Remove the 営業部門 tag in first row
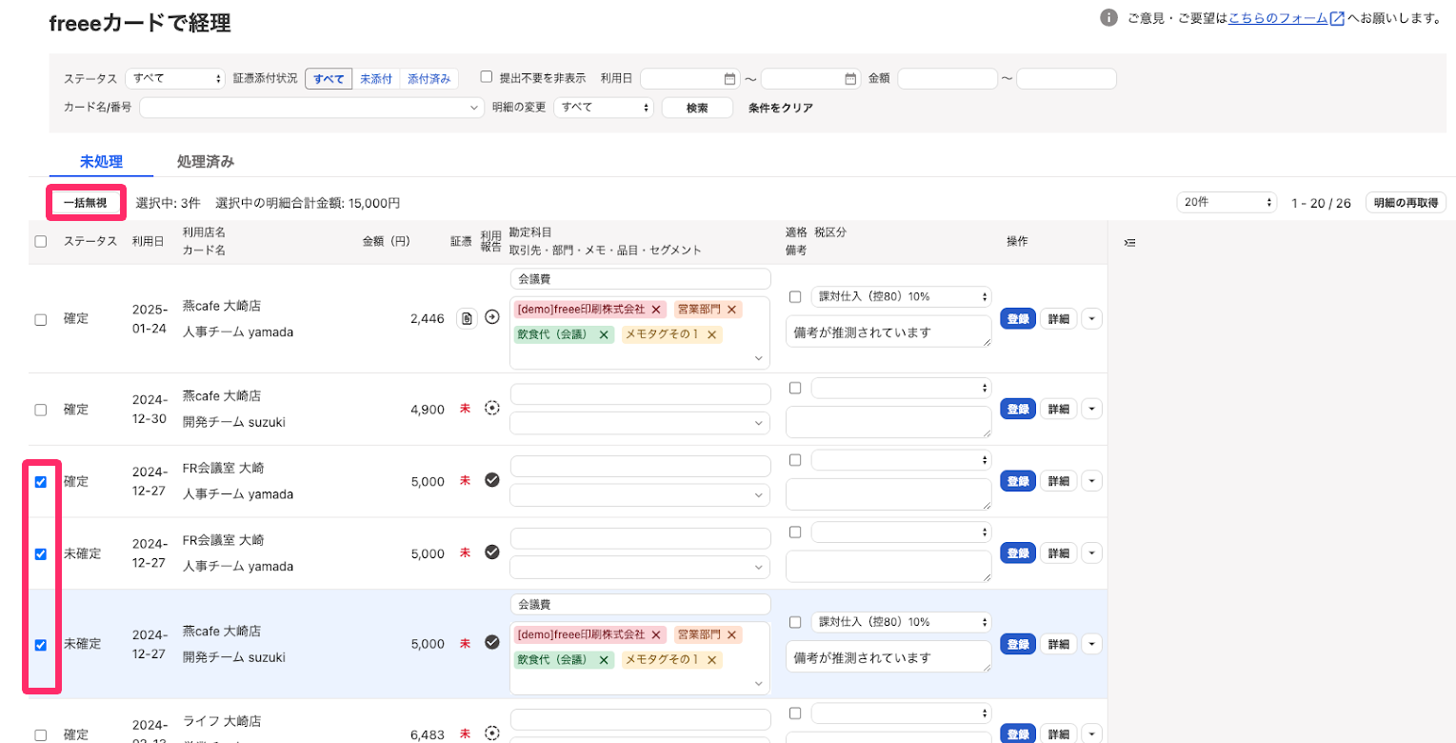Screen dimensions: 1456x743 tap(731, 310)
